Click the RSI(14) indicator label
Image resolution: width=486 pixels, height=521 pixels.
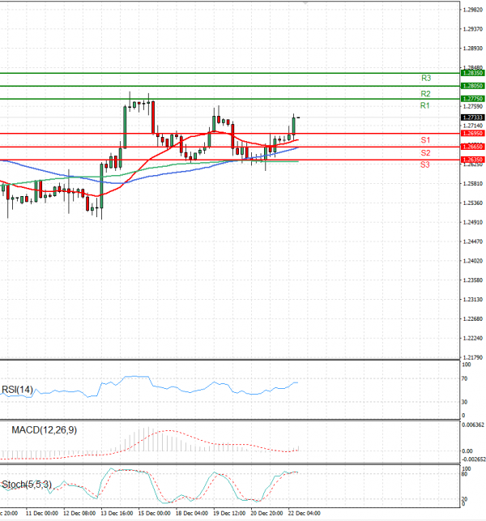(17, 390)
